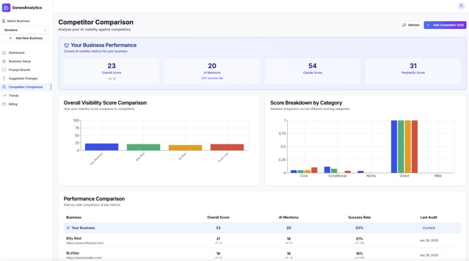
Task: Click the Perplexity Score card showing 31
Action: click(413, 71)
